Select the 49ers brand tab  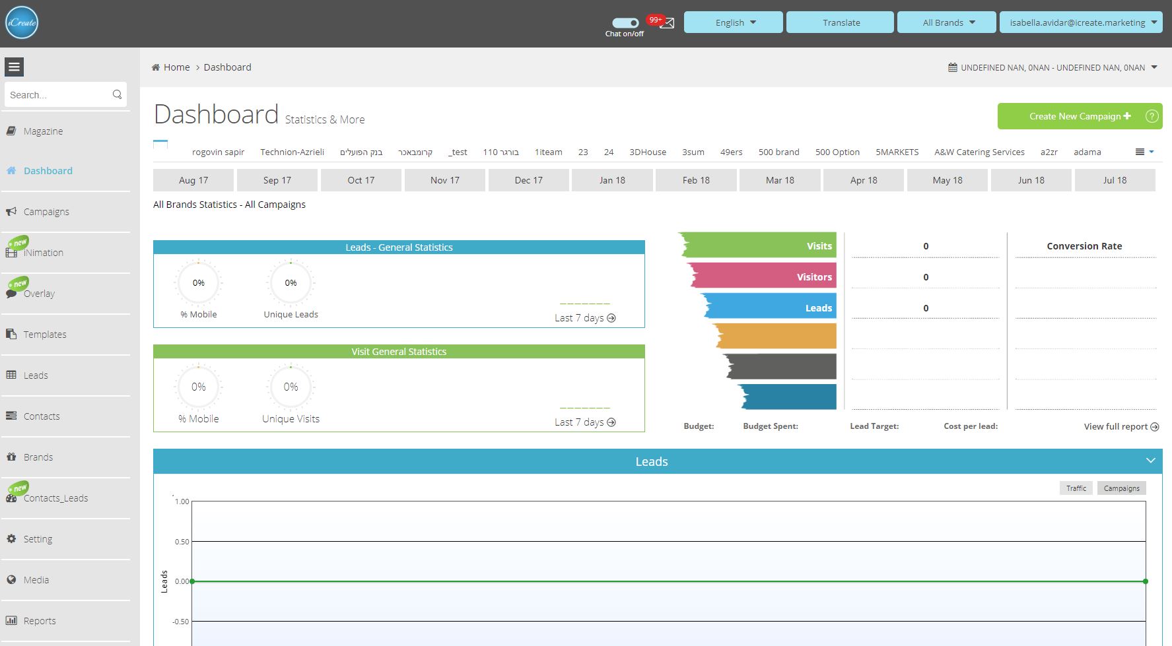click(x=731, y=152)
